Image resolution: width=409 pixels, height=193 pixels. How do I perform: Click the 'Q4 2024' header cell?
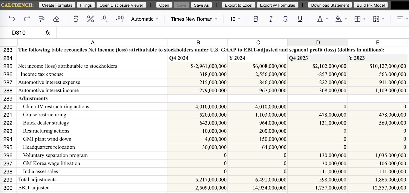(198, 58)
